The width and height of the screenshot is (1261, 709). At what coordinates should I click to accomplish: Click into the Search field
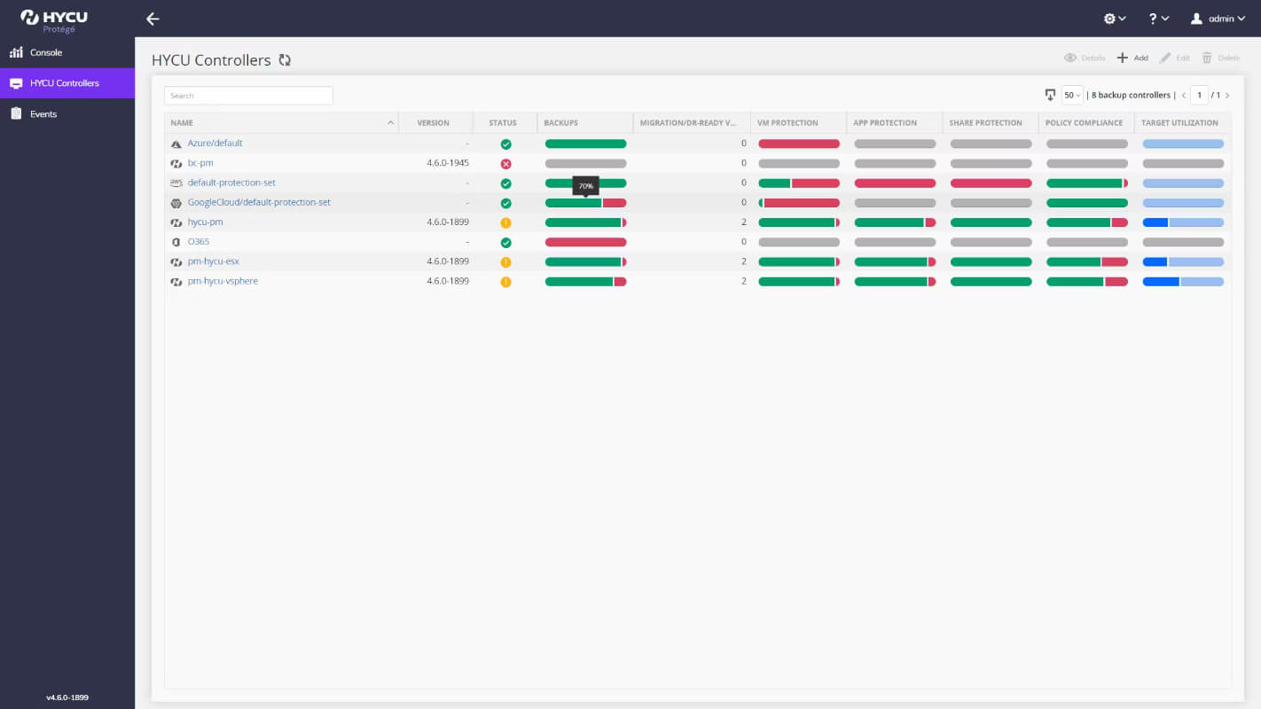tap(248, 96)
